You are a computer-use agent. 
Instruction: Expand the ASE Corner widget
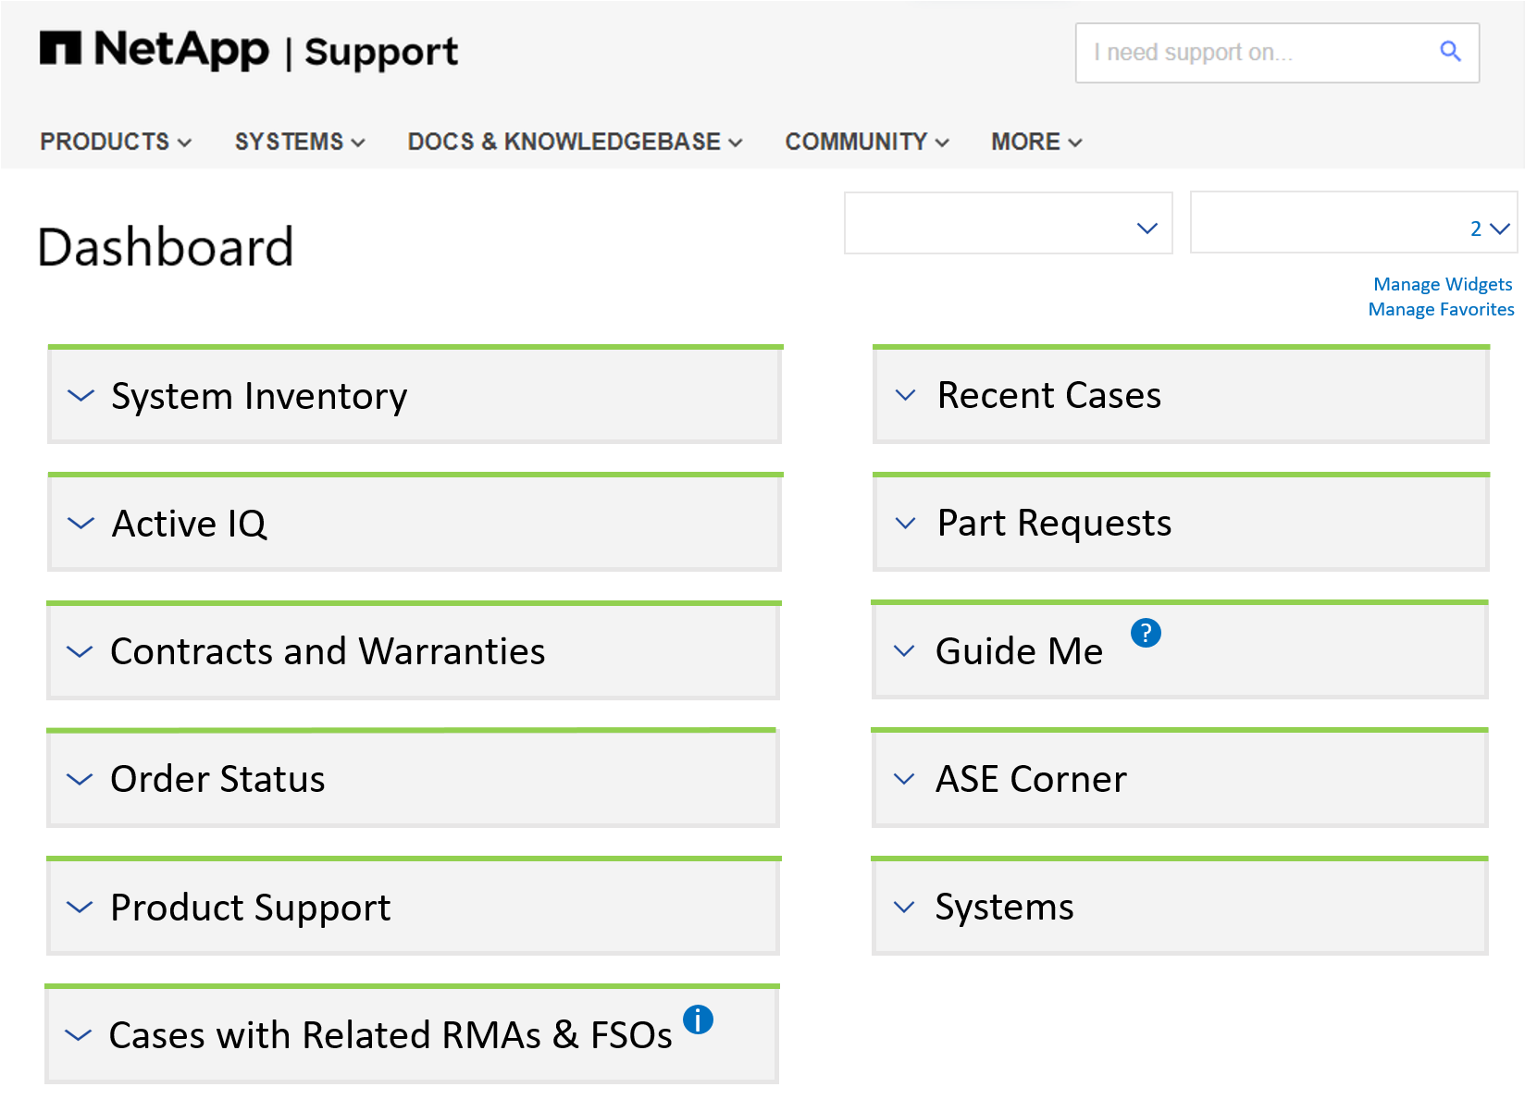904,779
